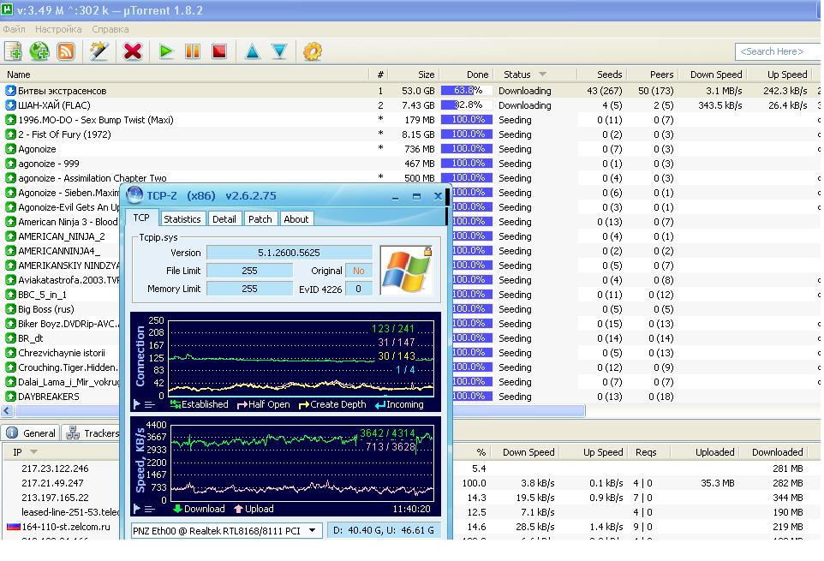824x561 pixels.
Task: Open Preferences via the gear icon
Action: point(313,51)
